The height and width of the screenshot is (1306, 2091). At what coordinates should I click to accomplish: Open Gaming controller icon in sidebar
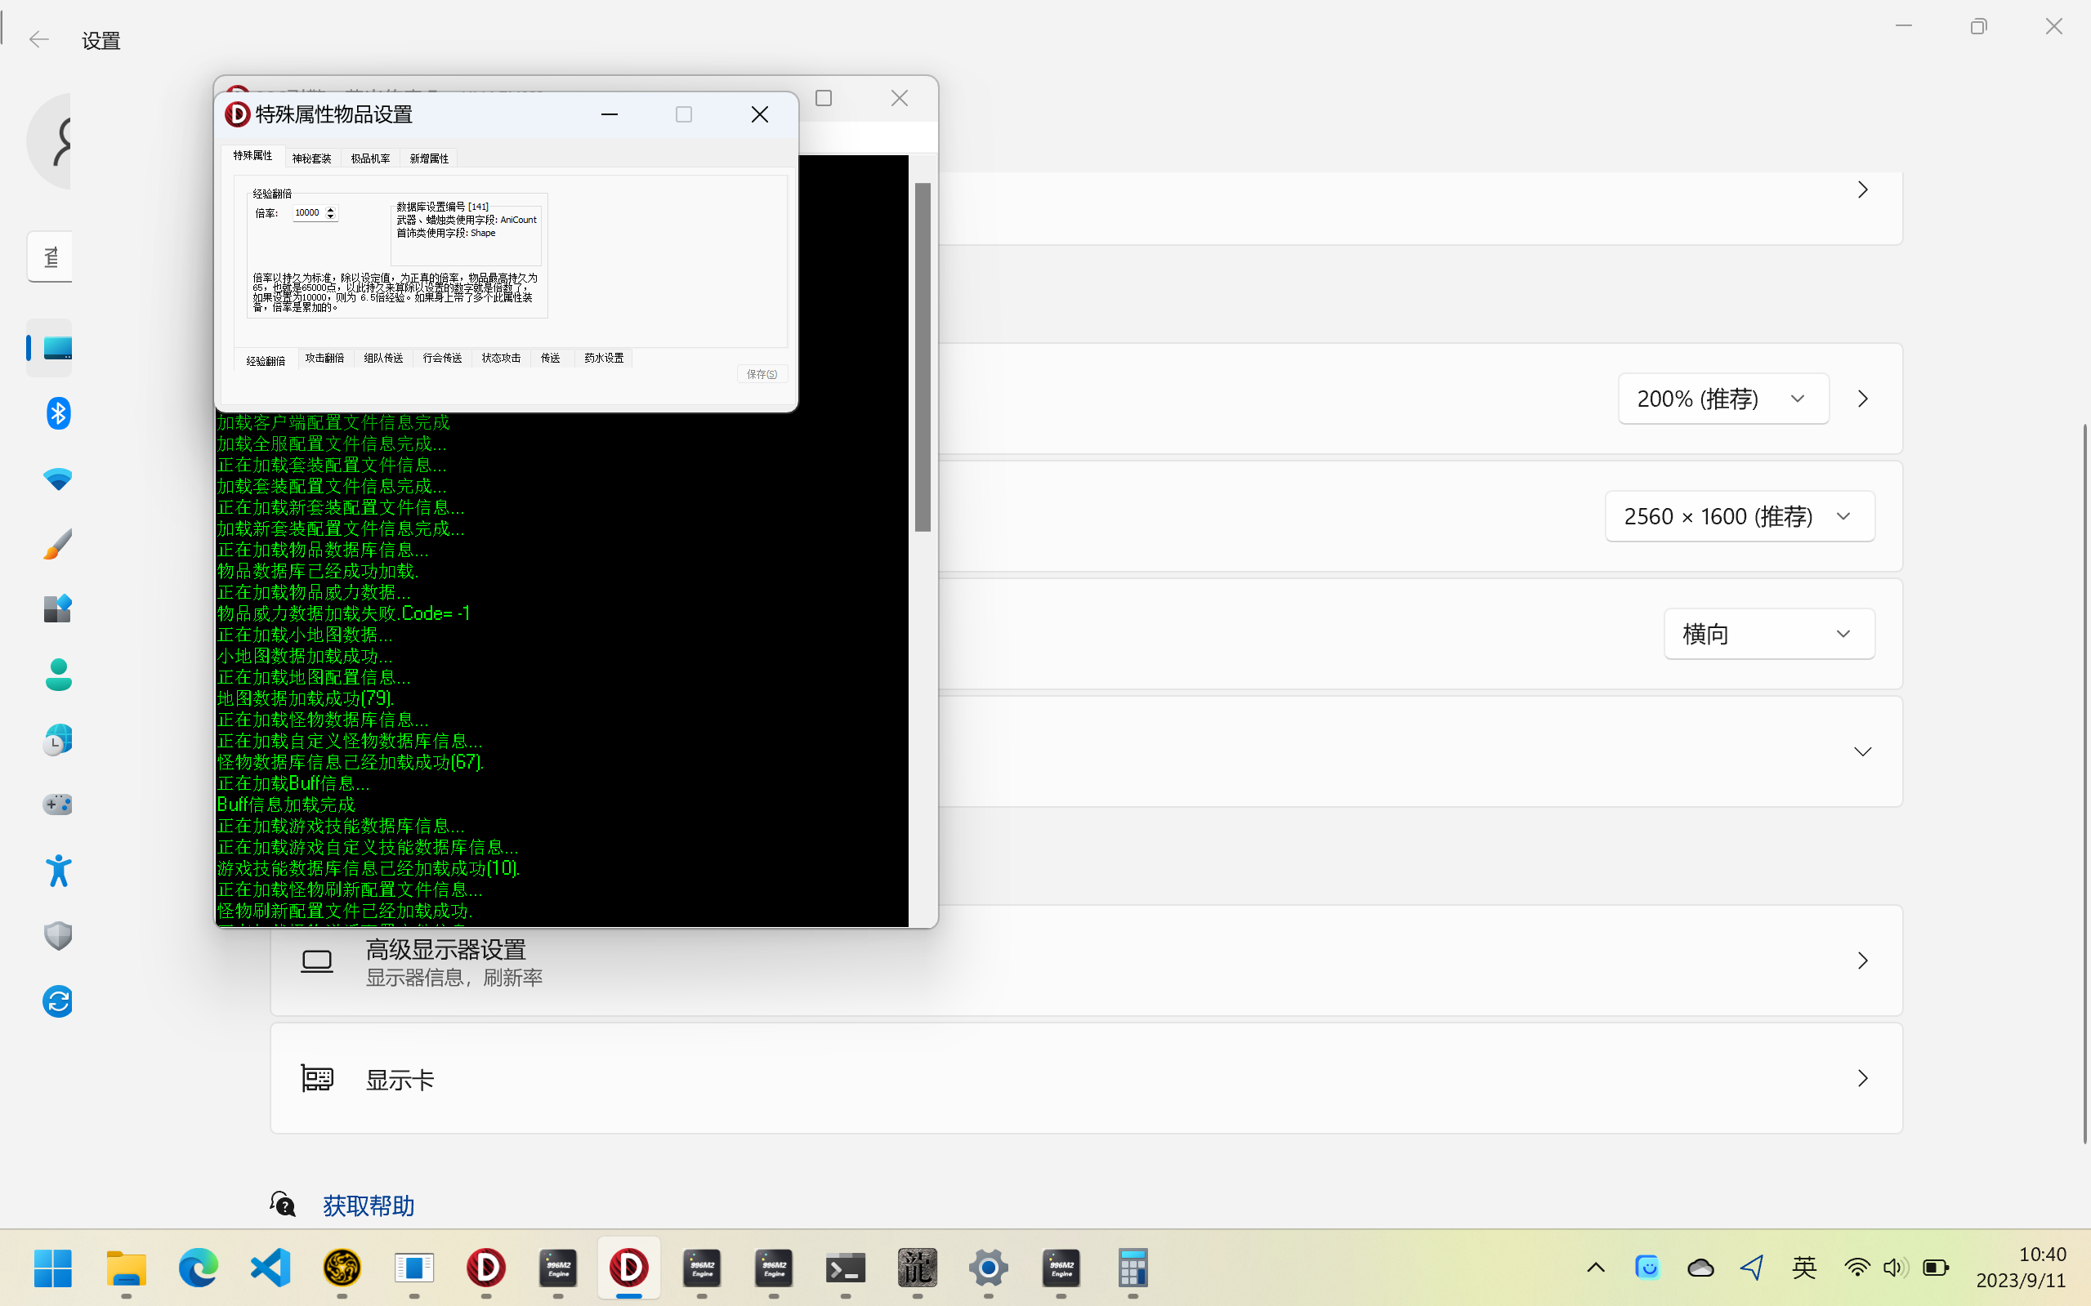pos(57,805)
